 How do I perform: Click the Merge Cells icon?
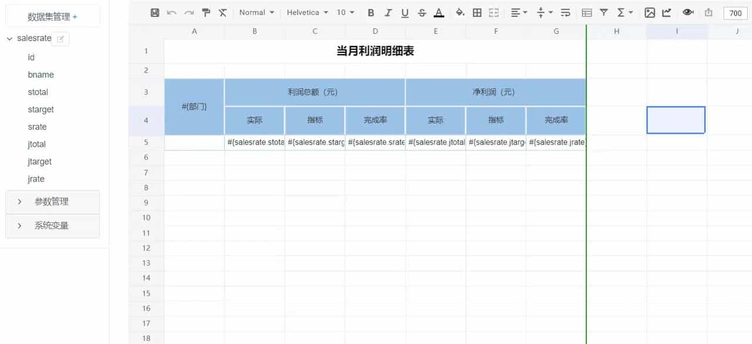493,12
